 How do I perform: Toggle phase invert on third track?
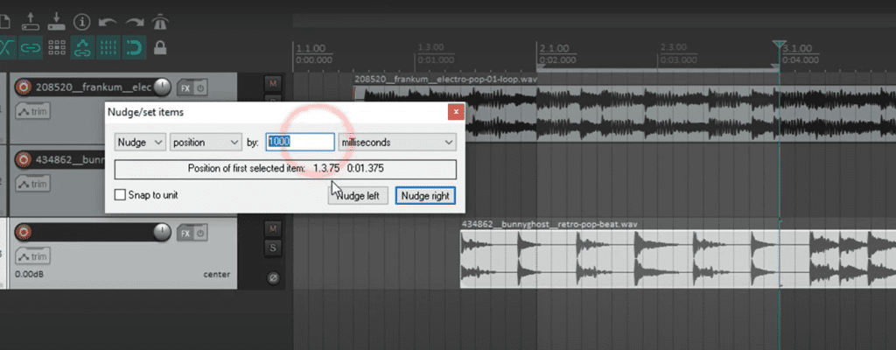click(273, 278)
